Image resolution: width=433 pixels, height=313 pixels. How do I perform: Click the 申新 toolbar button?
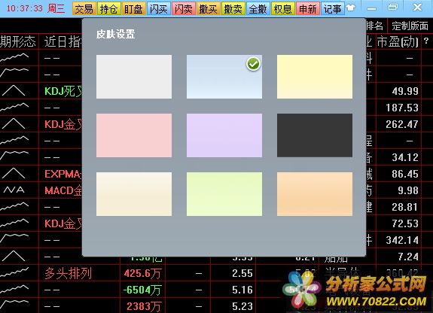308,9
